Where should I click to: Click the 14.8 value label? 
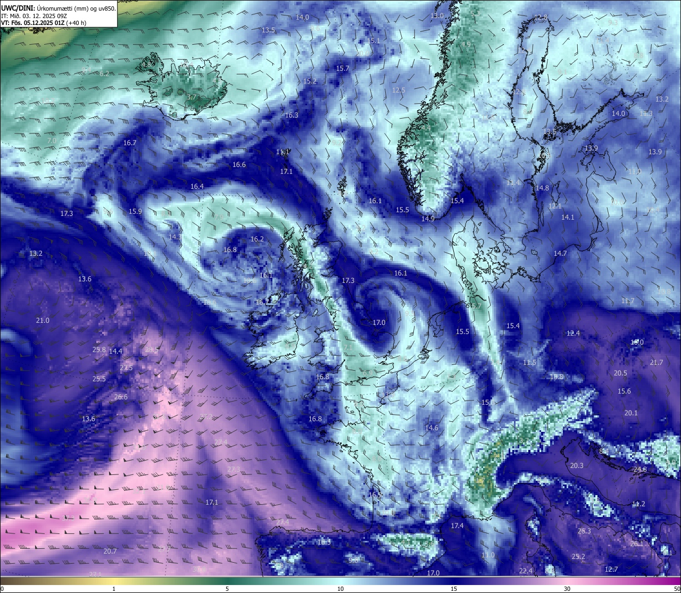click(542, 188)
